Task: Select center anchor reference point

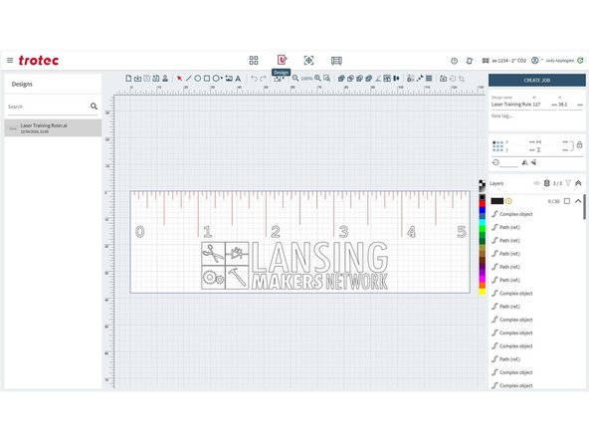Action: [497, 146]
